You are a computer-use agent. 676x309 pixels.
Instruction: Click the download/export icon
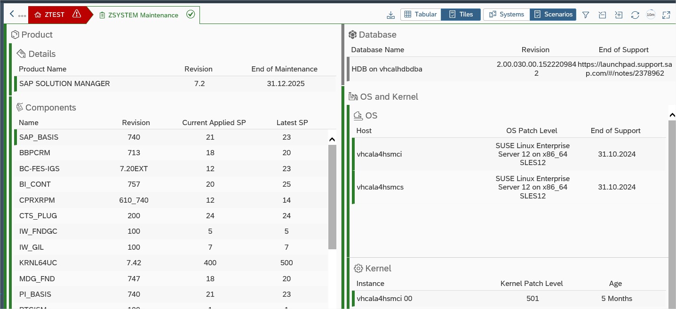click(x=390, y=15)
